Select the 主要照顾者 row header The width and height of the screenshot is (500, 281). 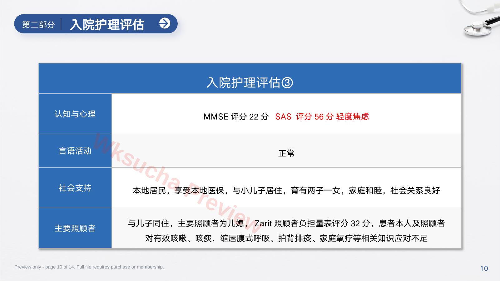75,228
